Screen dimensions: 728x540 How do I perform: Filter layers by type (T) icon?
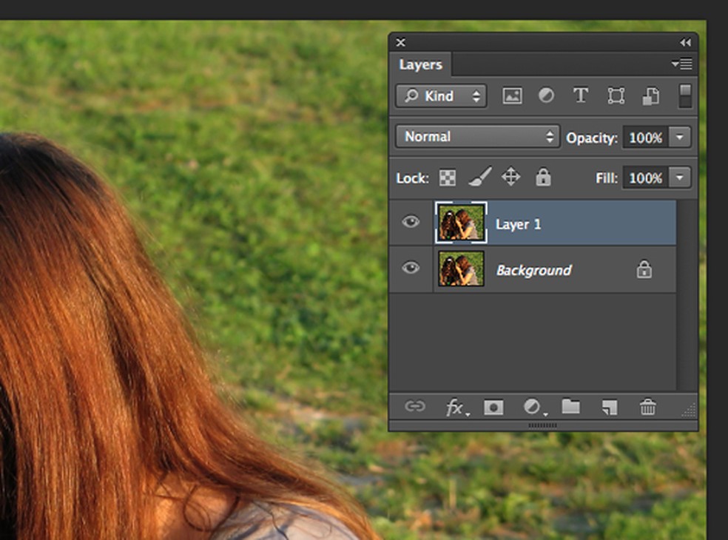click(x=581, y=96)
